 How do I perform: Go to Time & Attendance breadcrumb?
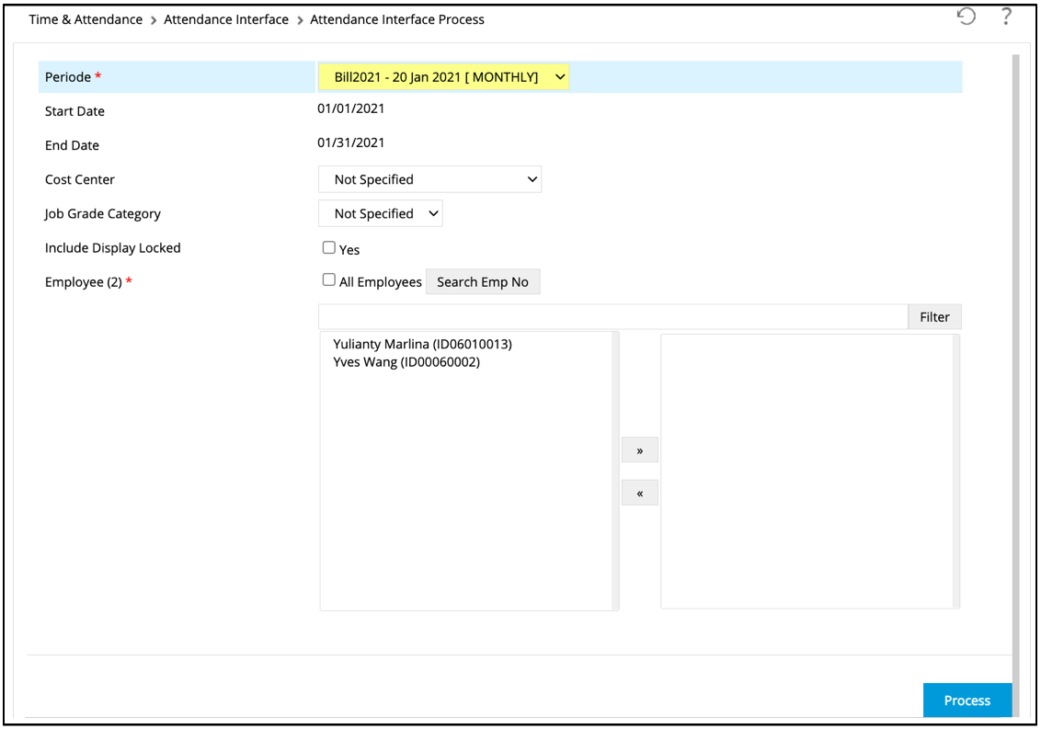pos(86,19)
